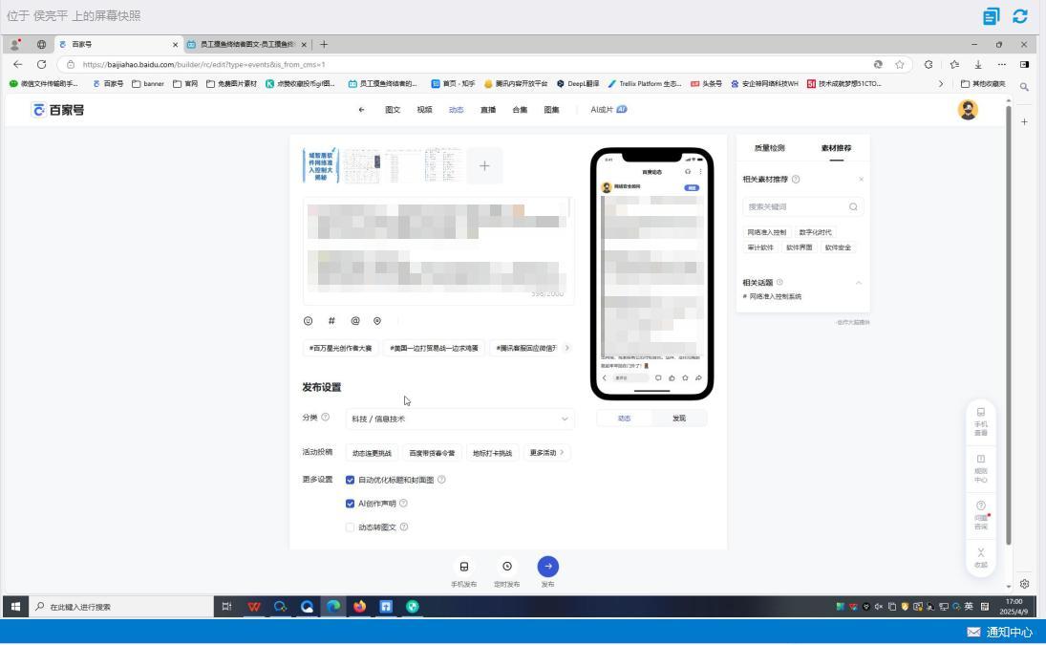Enable 动态转图文 checkbox

[350, 527]
